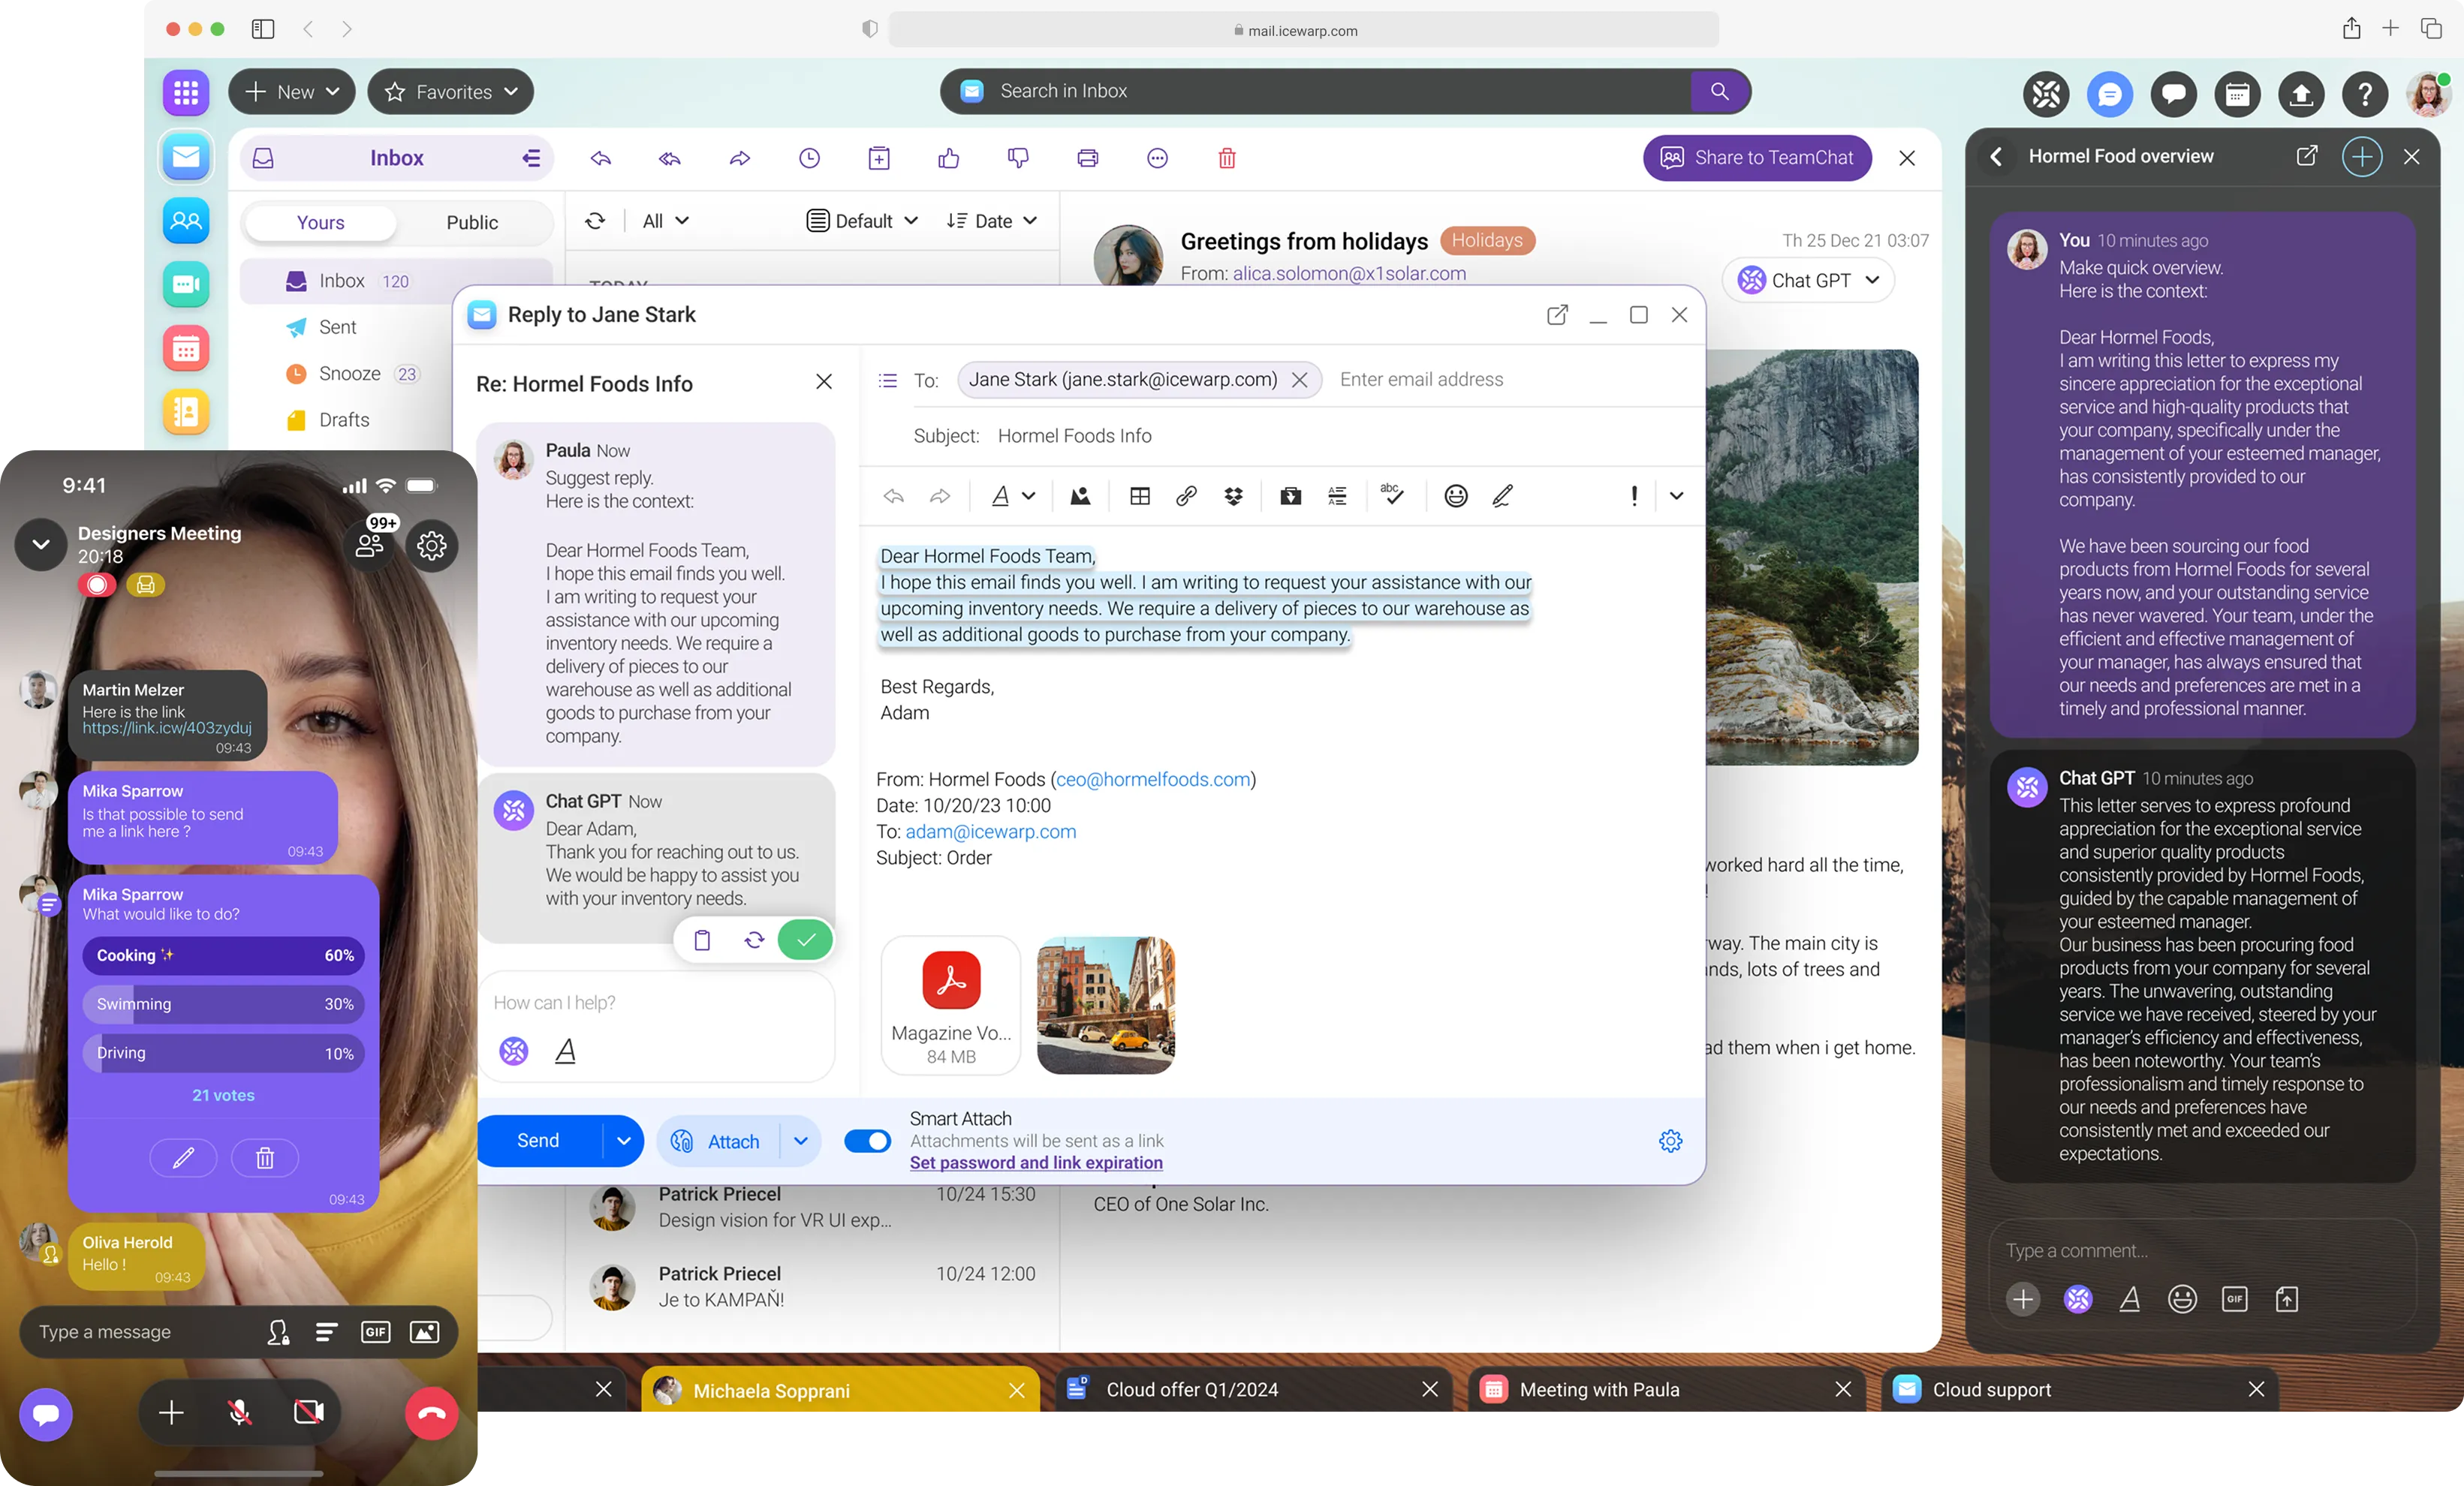Open the Calendar from the left sidebar
Screen dimensions: 2464x1486
pyautogui.click(x=186, y=349)
